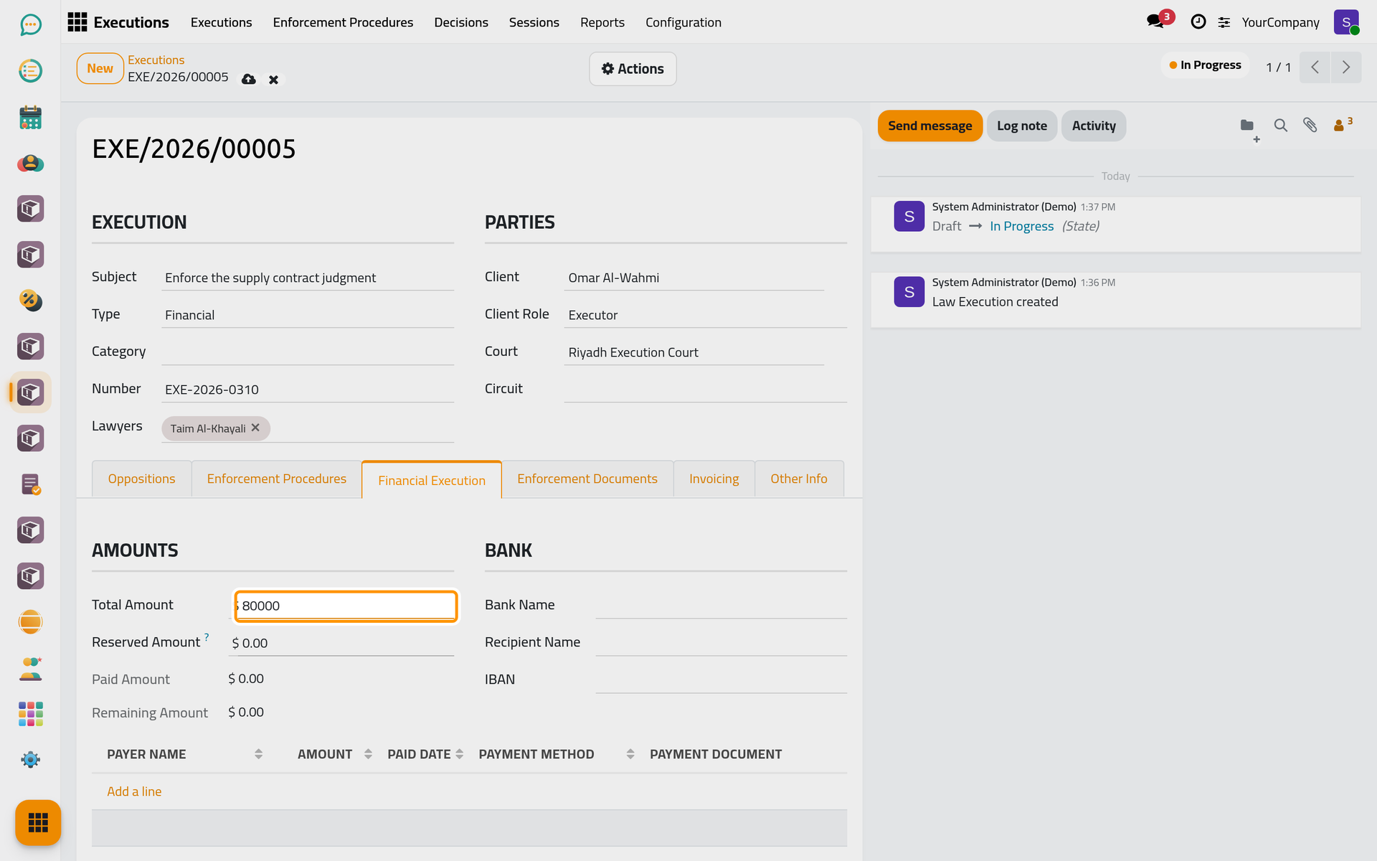Open the percent discount app icon
The image size is (1377, 861).
pos(30,301)
